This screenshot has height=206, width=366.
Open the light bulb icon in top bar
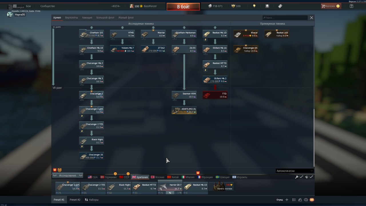[x=254, y=6]
